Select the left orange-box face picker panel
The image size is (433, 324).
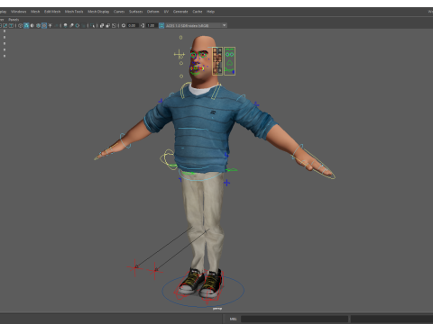[217, 61]
